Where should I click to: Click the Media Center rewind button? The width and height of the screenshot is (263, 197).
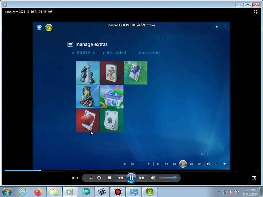pyautogui.click(x=166, y=164)
